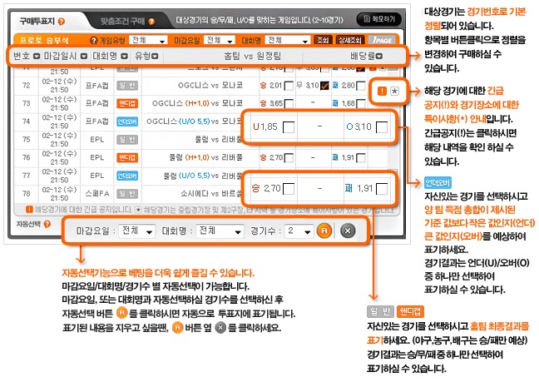Click OGC니스 (H+1.0) vs 모나코 on row 73
This screenshot has height=382, width=539.
197,103
